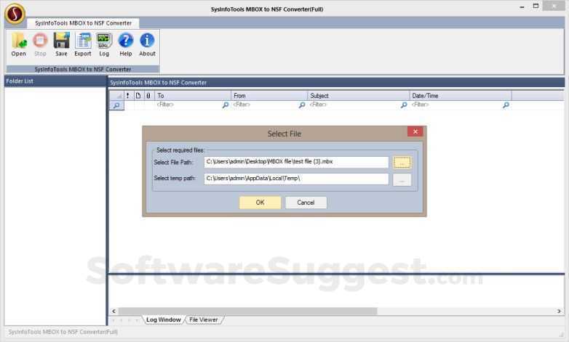Switch to the Log Window tab
Screen dimensions: 569x342
point(164,320)
